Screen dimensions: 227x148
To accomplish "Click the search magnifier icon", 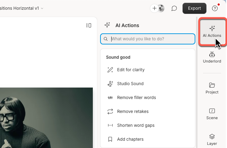I will click(x=106, y=39).
